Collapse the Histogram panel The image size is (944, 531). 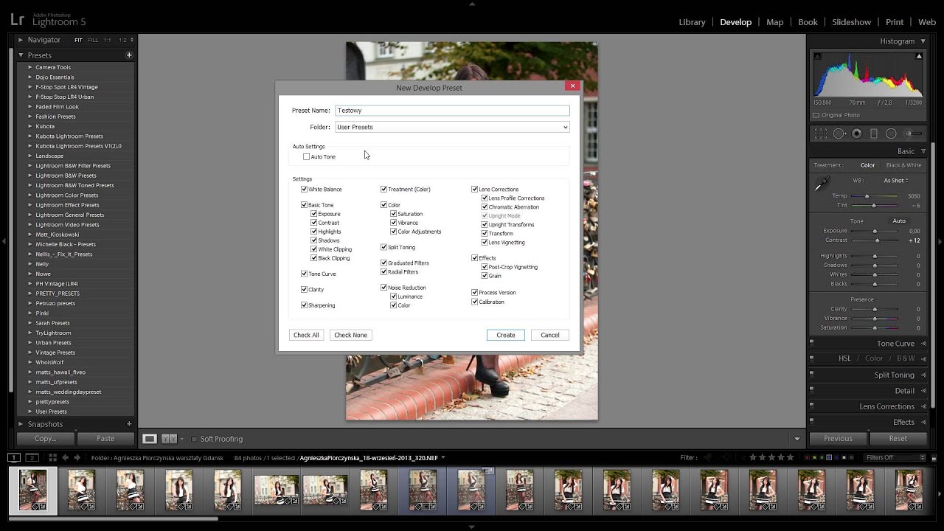[923, 41]
